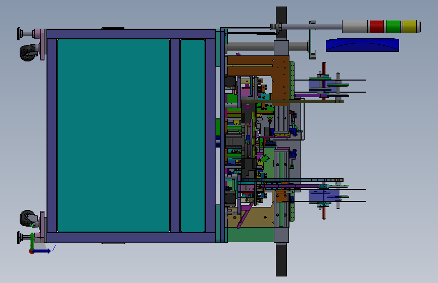This screenshot has height=283, width=438.
Task: Select the blue curved cover part
Action: tap(362, 45)
